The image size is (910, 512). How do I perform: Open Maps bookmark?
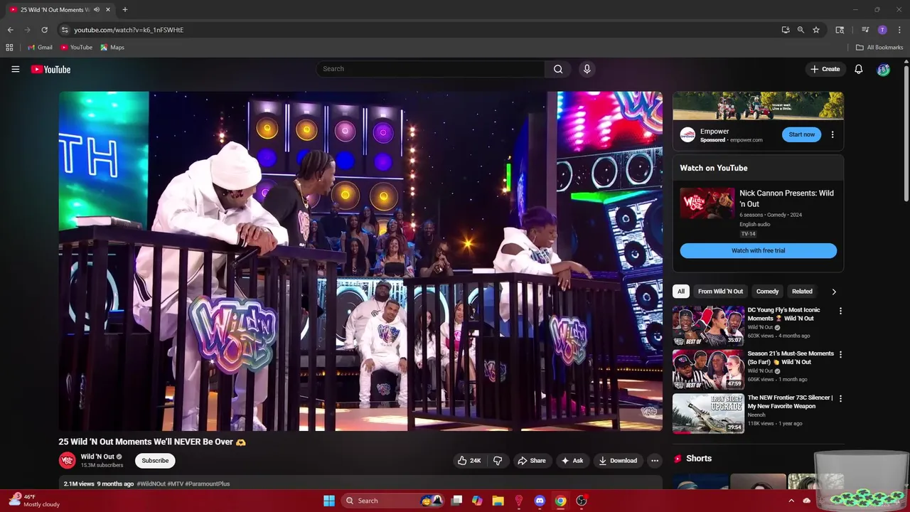click(112, 47)
